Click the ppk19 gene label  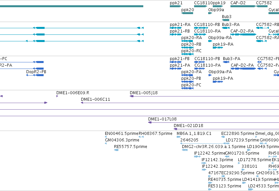(x=219, y=3)
